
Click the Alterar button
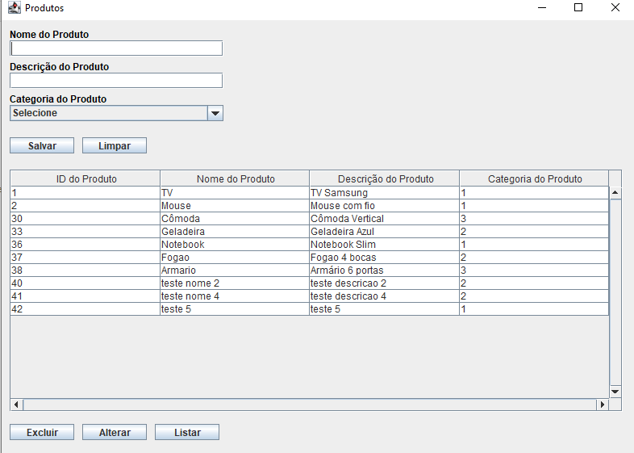115,432
